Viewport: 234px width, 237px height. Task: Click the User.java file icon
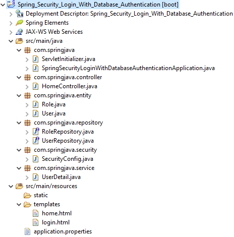point(35,113)
